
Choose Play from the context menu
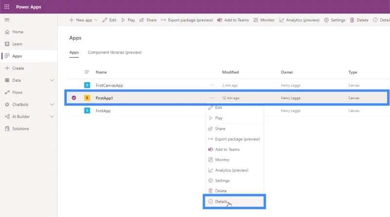(x=234, y=118)
